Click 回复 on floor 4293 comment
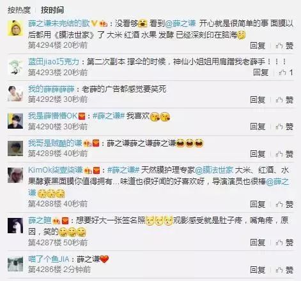Screen dimensions: 301x281 tap(261, 73)
